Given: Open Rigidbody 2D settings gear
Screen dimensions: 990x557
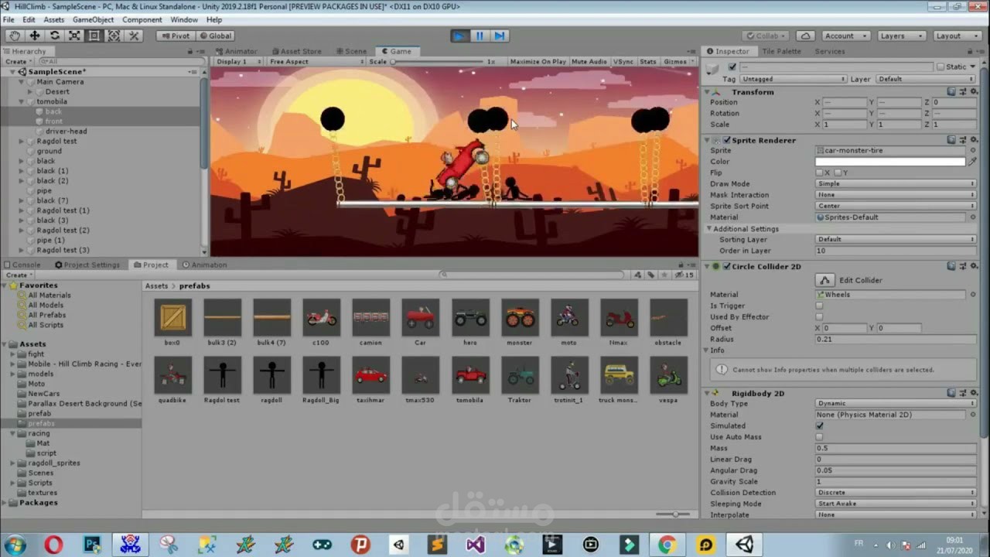Looking at the screenshot, I should point(973,393).
